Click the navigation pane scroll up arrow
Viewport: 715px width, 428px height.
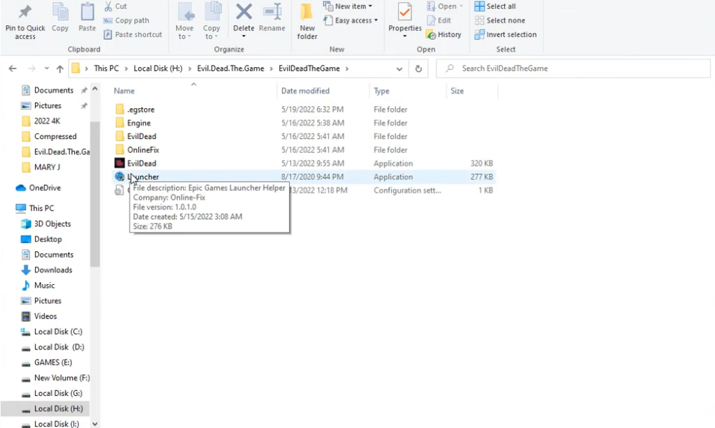(95, 89)
